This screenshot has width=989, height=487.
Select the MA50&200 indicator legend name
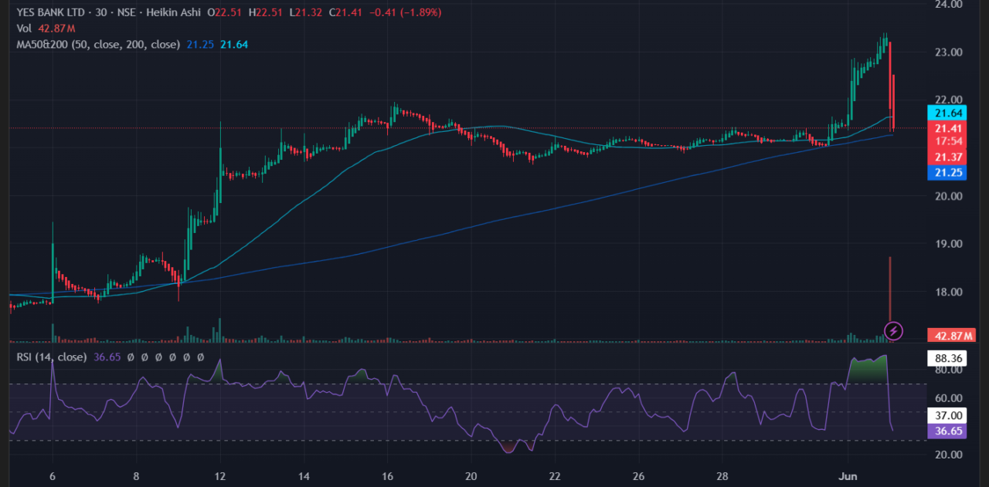point(43,45)
